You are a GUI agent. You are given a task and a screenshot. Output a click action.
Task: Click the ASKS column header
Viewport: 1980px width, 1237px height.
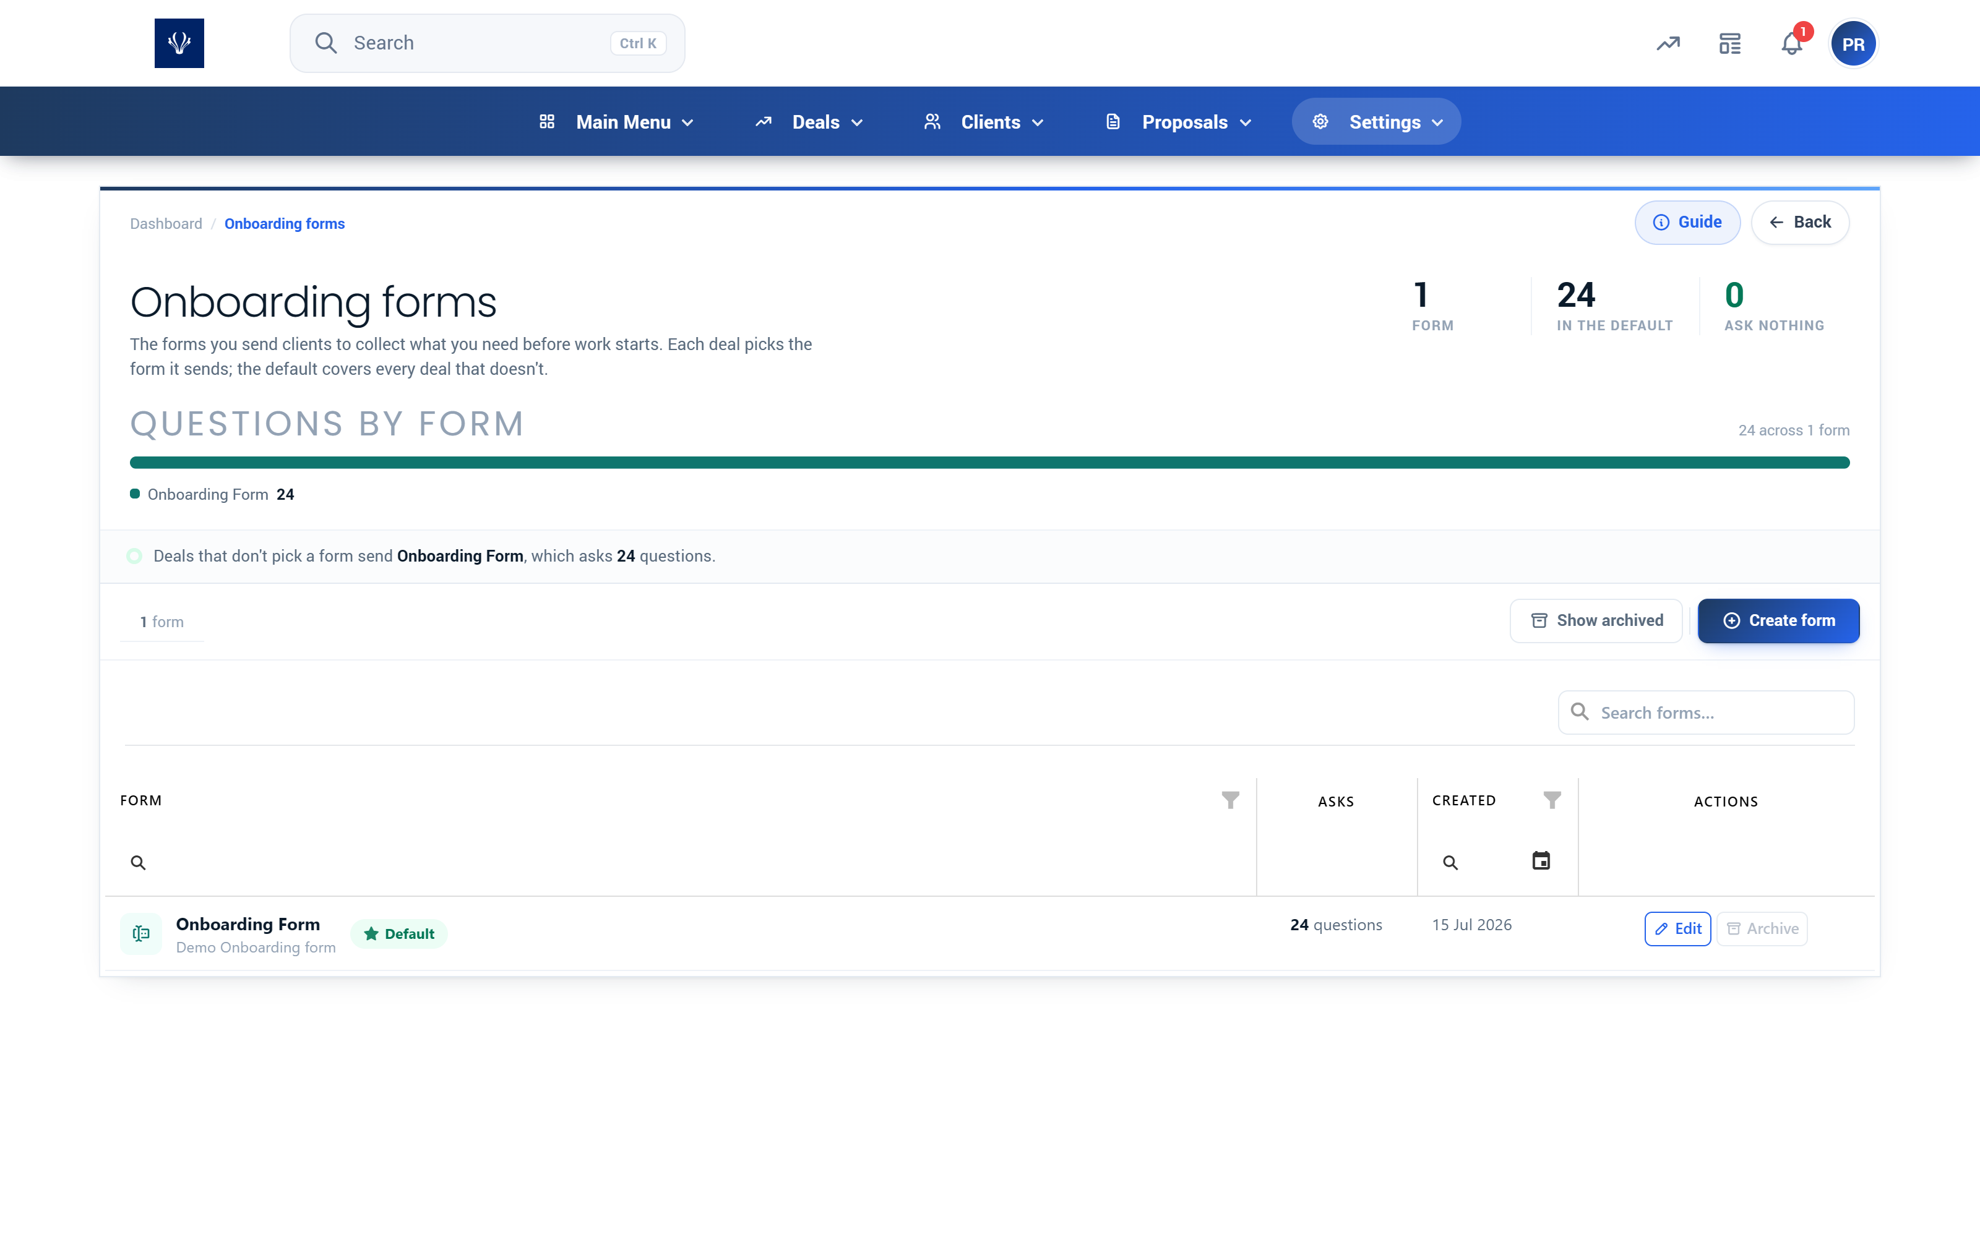1336,802
